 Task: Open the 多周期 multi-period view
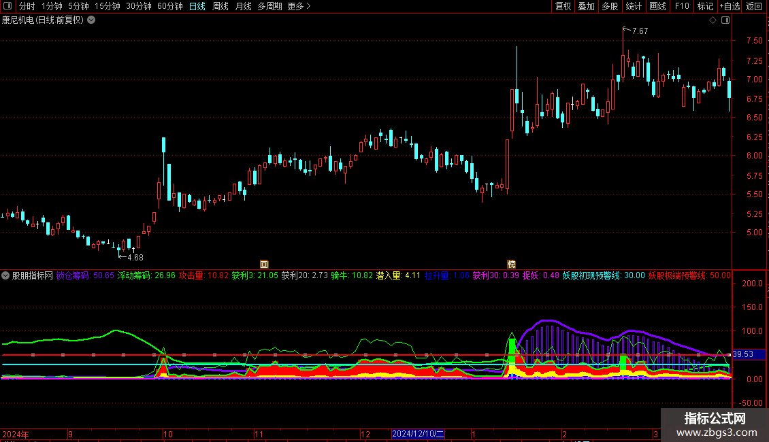269,6
